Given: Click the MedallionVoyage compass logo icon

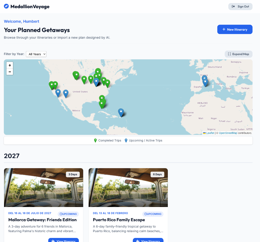Looking at the screenshot, I should click(6, 6).
